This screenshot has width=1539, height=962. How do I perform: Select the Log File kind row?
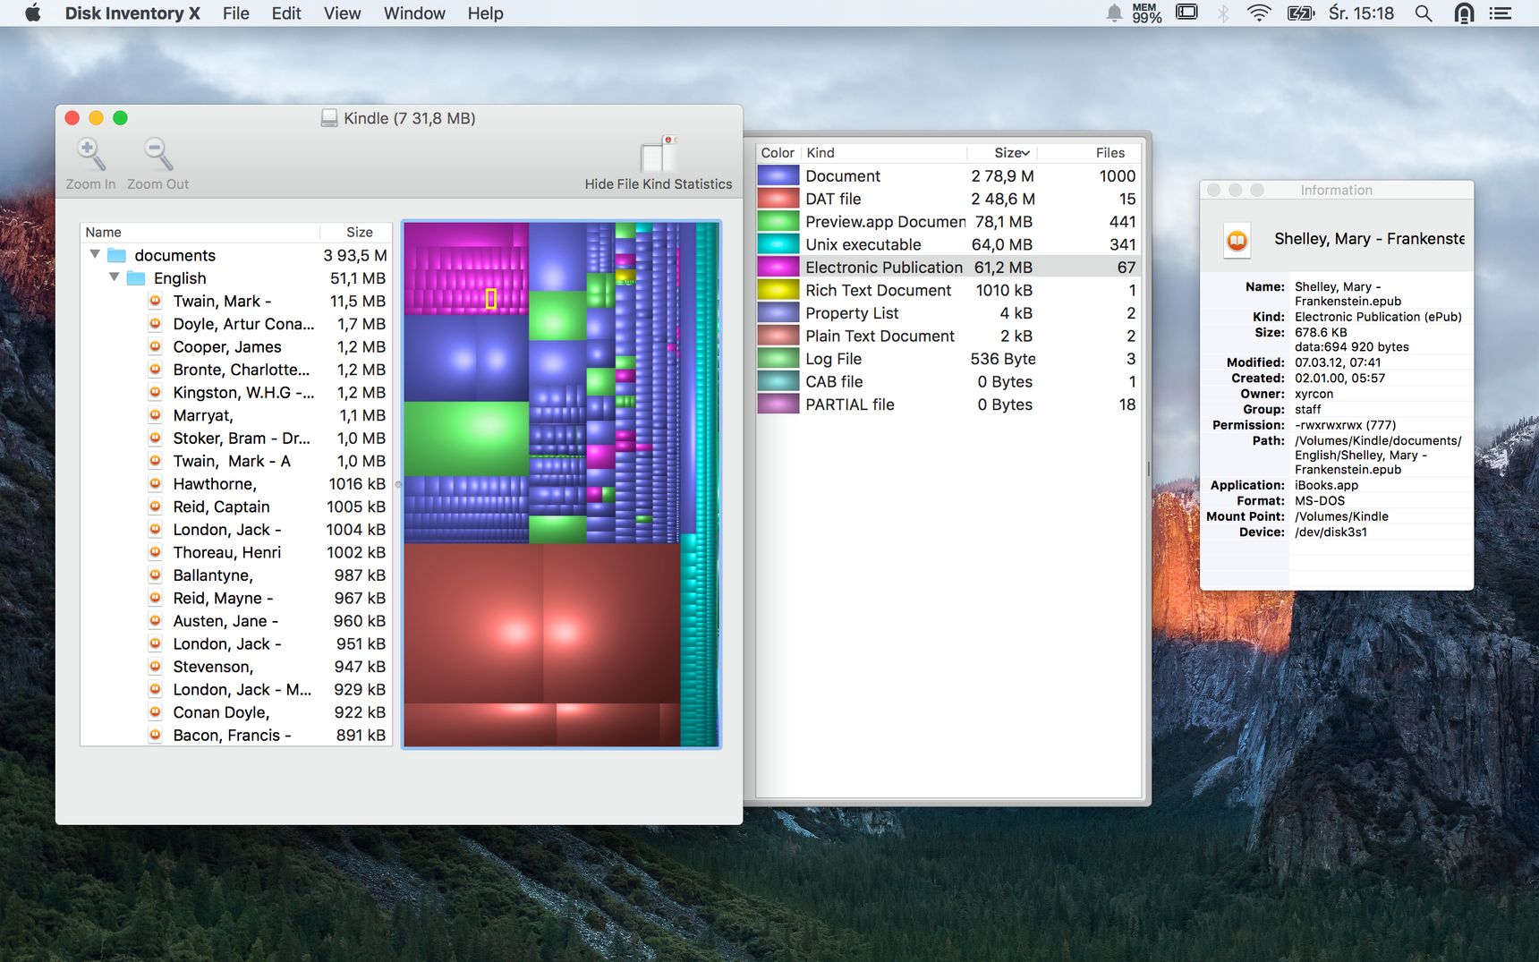pos(948,359)
